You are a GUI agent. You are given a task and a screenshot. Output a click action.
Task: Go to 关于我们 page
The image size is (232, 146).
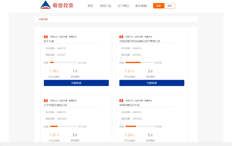point(123,6)
